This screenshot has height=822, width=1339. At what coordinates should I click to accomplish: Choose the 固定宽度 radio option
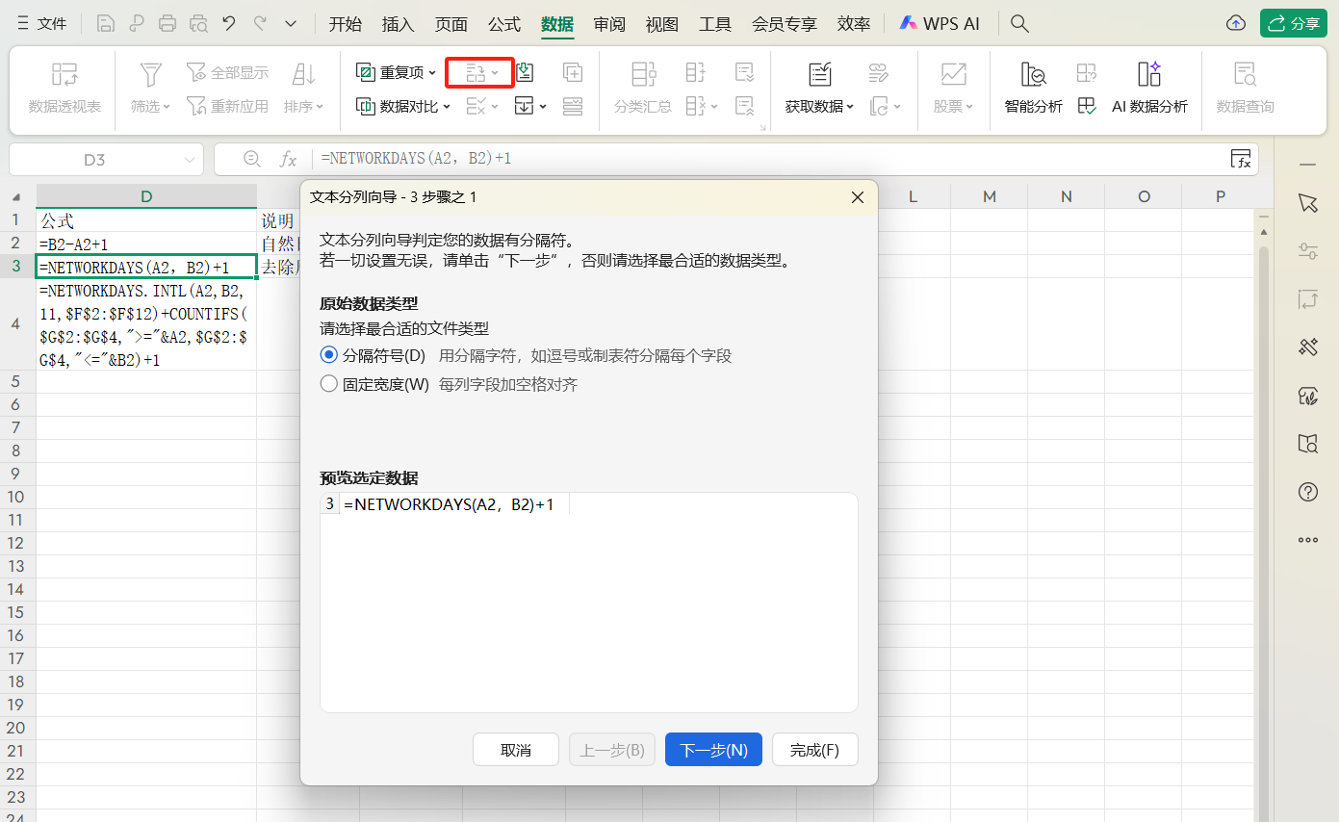(328, 380)
